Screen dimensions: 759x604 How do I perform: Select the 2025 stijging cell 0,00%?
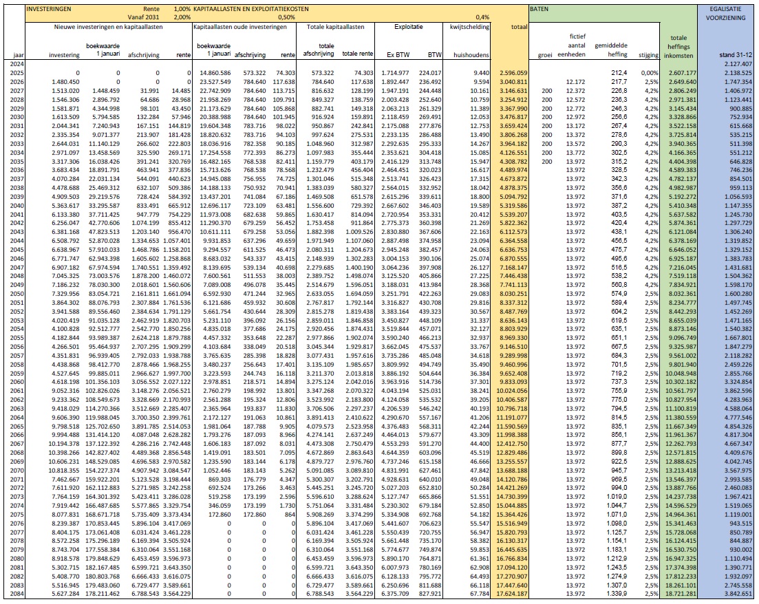(649, 73)
